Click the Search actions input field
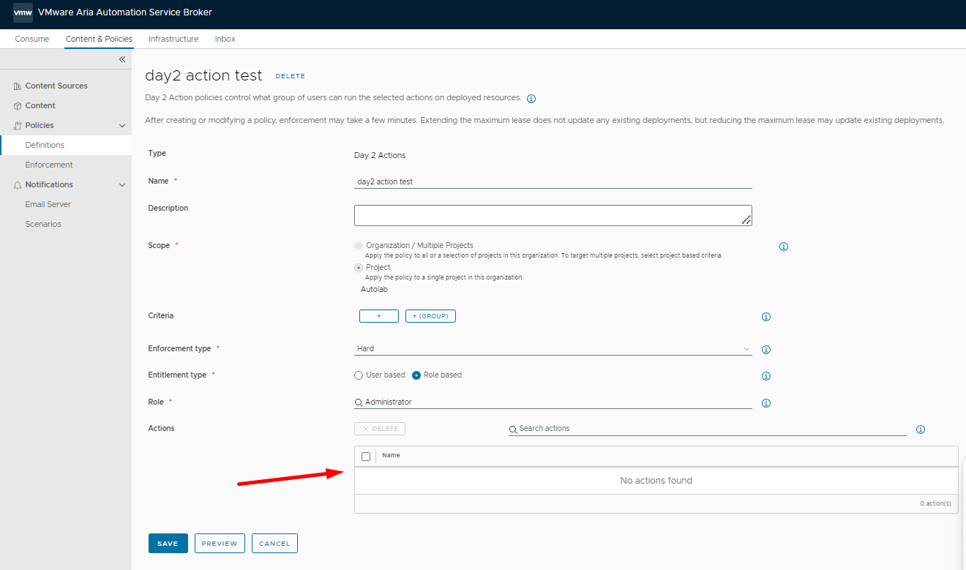This screenshot has width=966, height=570. pyautogui.click(x=708, y=428)
